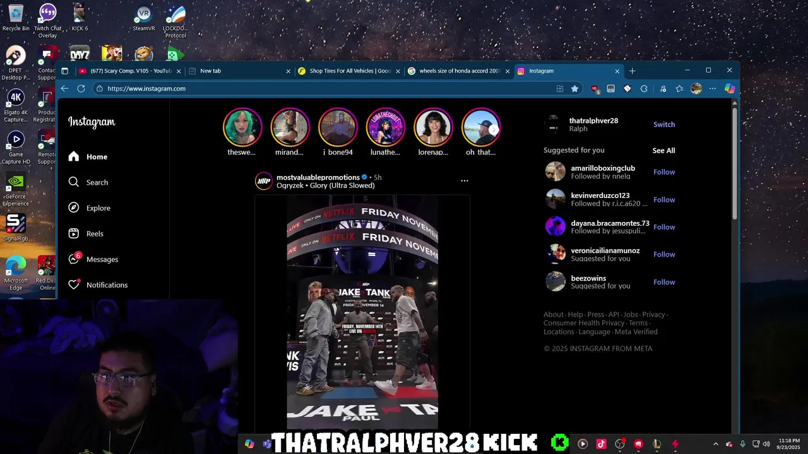Open SignalRgb desktop shortcut

click(16, 228)
